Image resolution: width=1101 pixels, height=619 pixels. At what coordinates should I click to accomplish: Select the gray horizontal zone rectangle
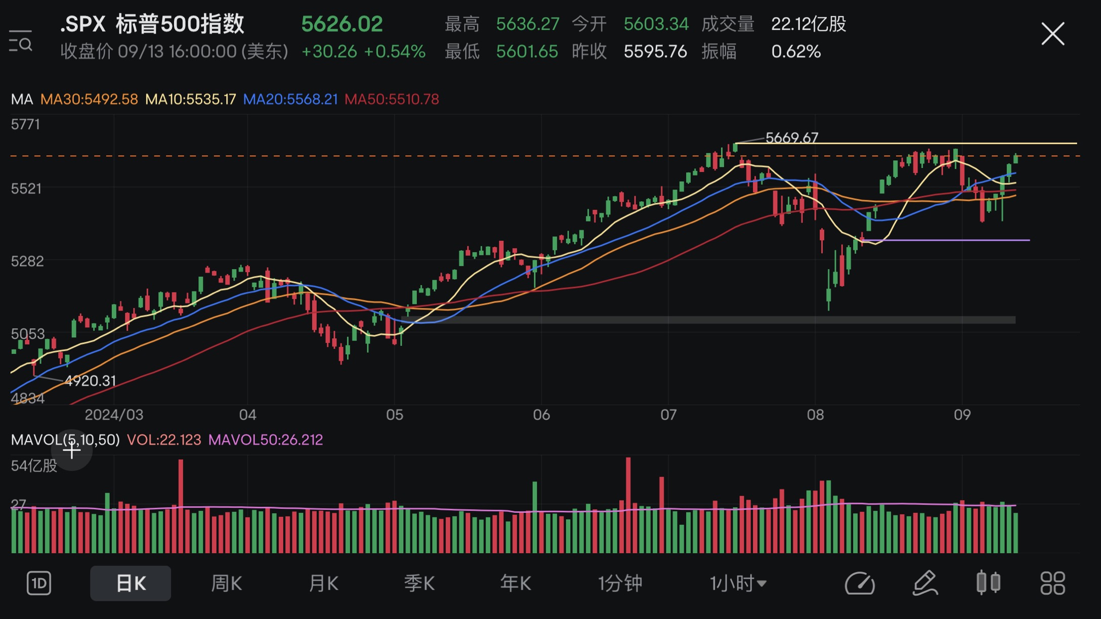[708, 320]
